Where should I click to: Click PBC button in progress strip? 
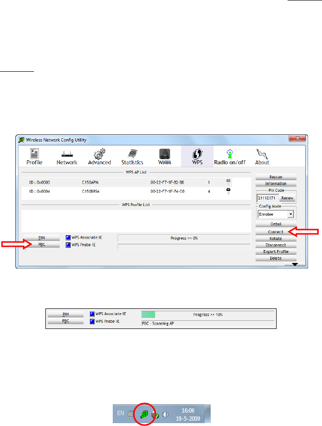click(x=66, y=321)
